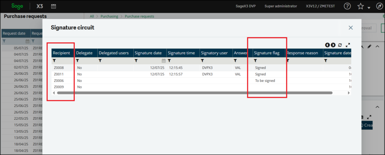This screenshot has width=385, height=155.
Task: Go to next page arrow icon
Action: (x=333, y=45)
